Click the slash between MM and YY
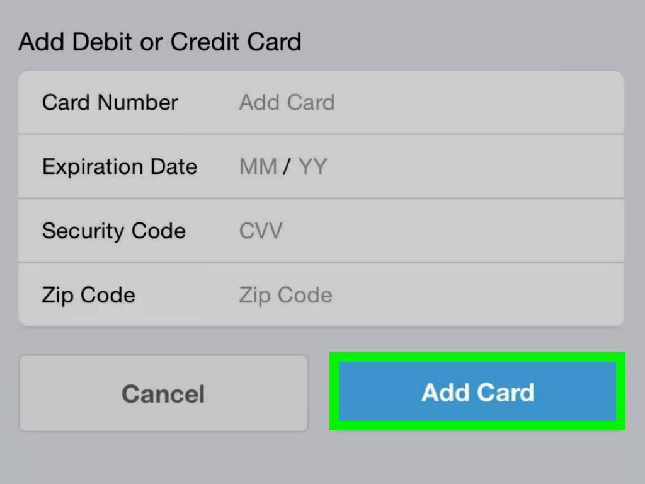The image size is (645, 484). [x=287, y=167]
